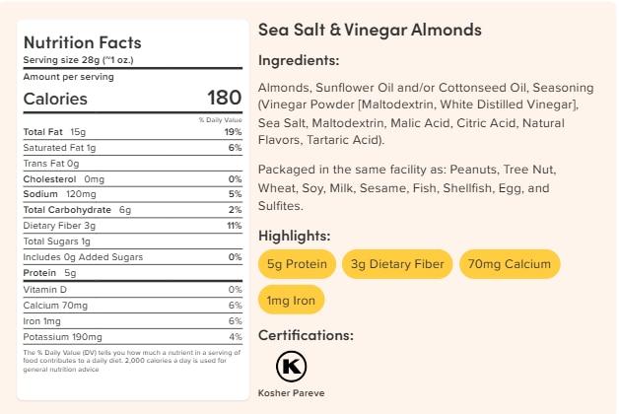Select the 3g Dietary Fiber badge
The width and height of the screenshot is (619, 414).
point(396,264)
